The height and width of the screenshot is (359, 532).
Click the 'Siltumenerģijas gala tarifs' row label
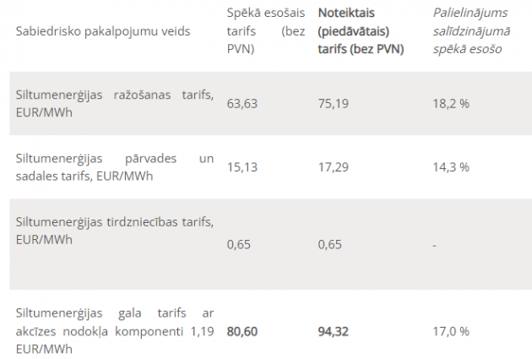tap(115, 330)
